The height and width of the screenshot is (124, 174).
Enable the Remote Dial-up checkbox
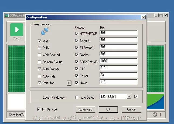(39, 62)
